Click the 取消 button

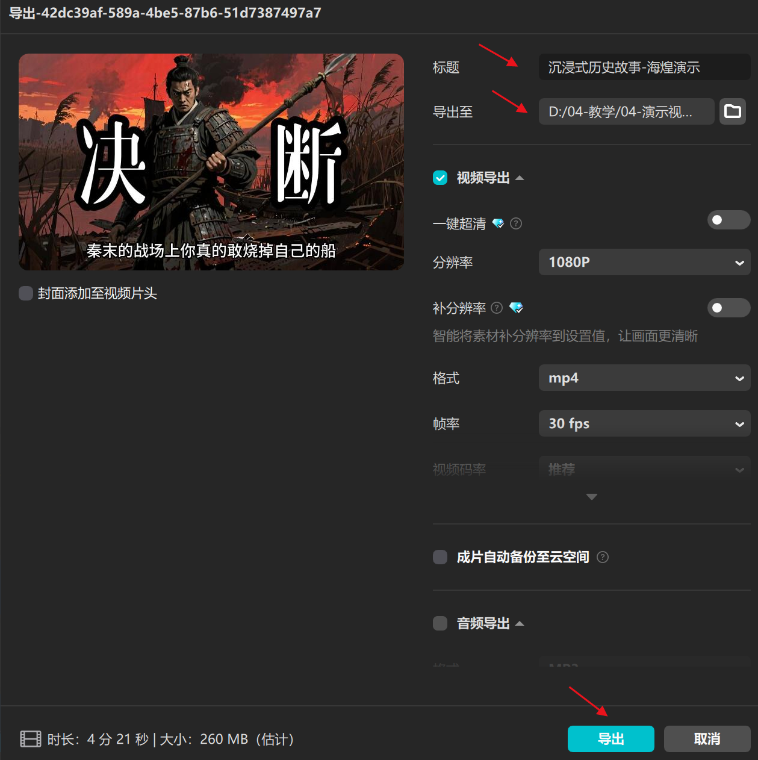(707, 739)
